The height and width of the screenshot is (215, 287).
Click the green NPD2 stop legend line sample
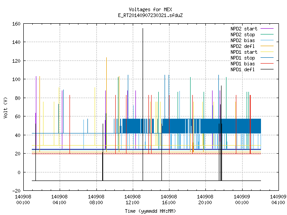pyautogui.click(x=267, y=34)
